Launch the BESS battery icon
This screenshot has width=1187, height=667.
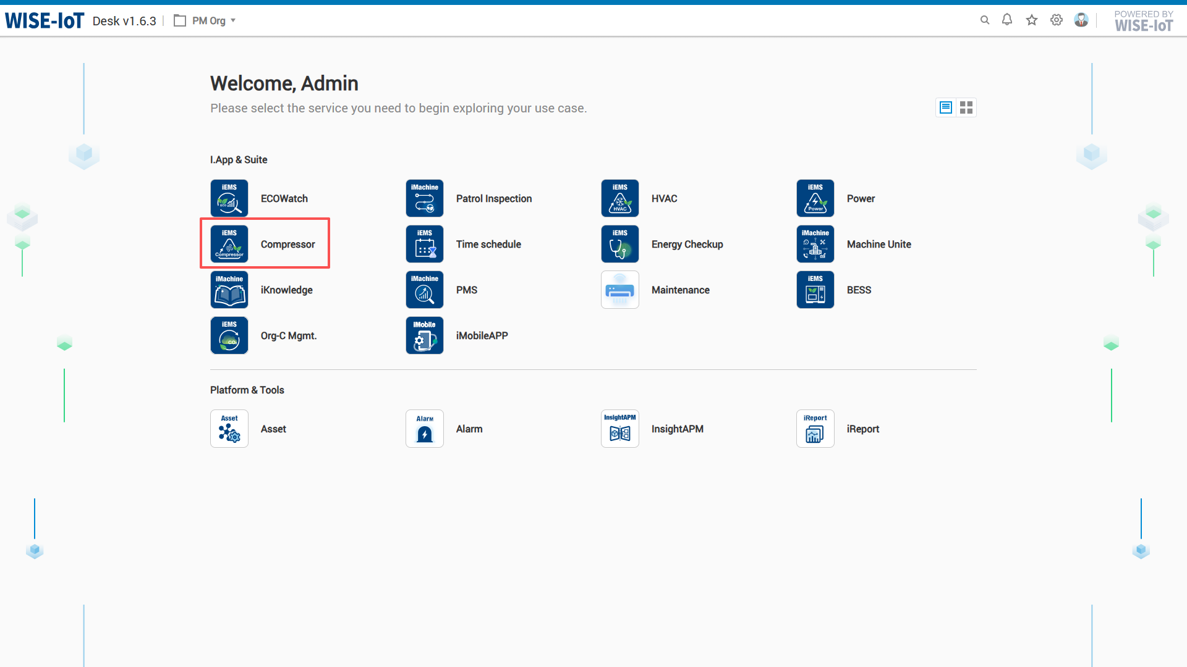coord(815,290)
